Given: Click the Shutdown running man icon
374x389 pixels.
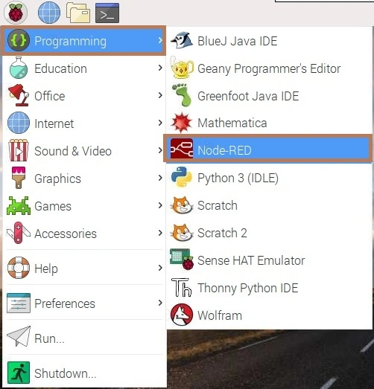Looking at the screenshot, I should pos(19,373).
